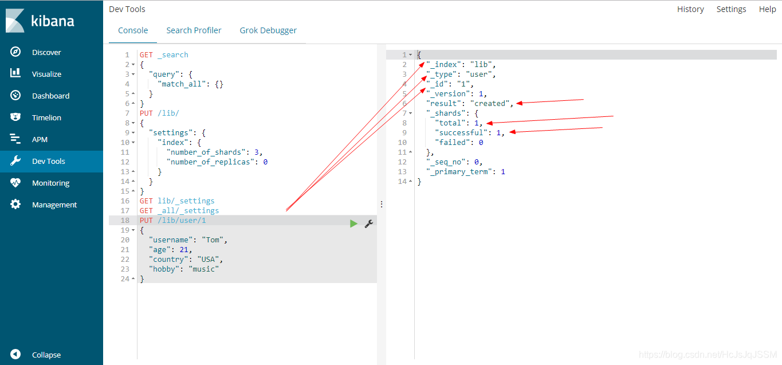Image resolution: width=782 pixels, height=365 pixels.
Task: Click the "PUT /lib/" request line
Action: [159, 113]
